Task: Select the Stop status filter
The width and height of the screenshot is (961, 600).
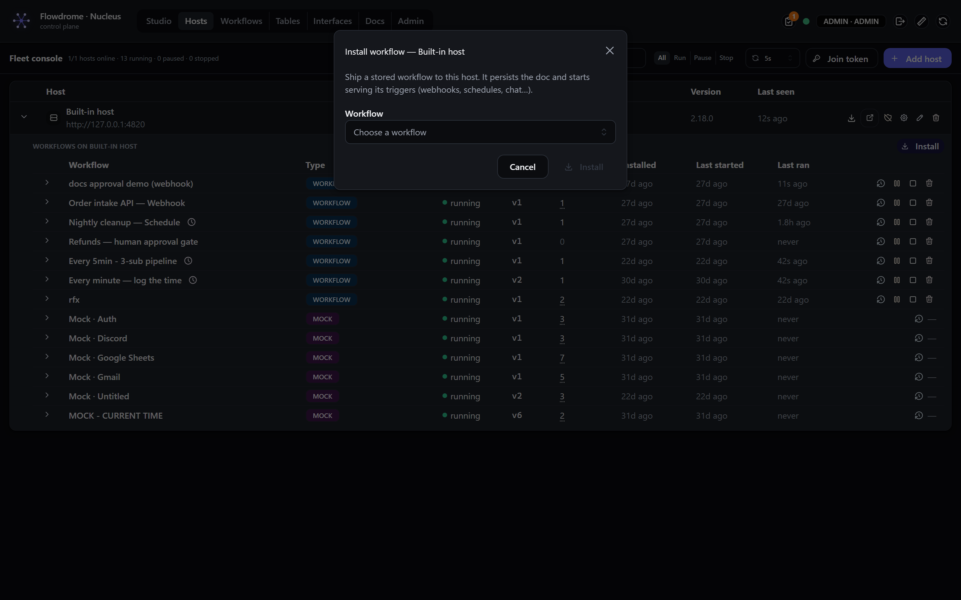Action: (x=726, y=58)
